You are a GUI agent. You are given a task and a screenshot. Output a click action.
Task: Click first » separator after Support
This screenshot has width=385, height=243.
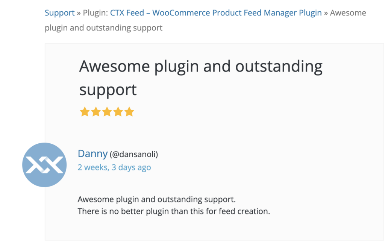[79, 13]
